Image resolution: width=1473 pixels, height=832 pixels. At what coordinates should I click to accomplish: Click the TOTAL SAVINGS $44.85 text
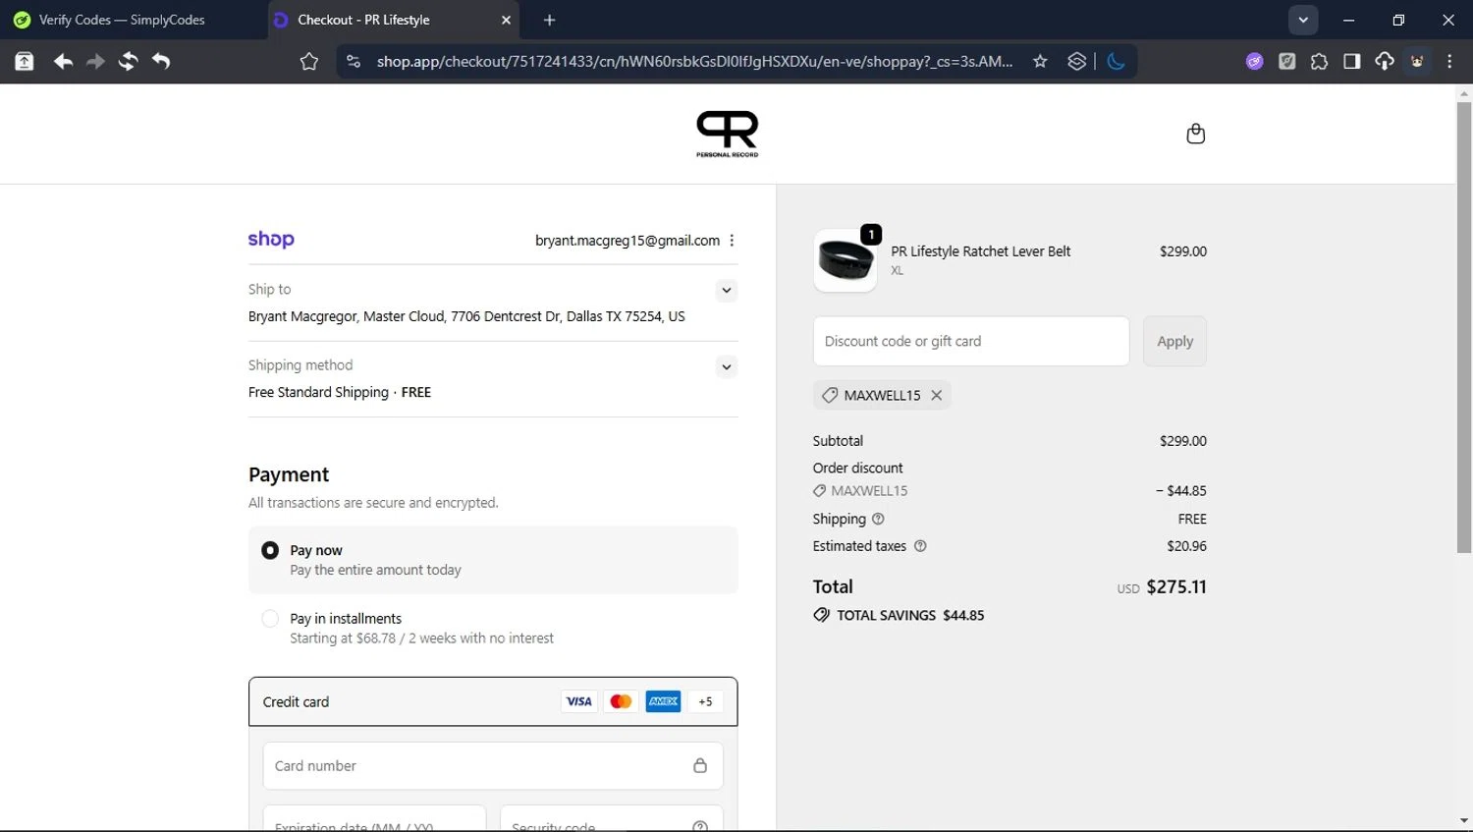click(910, 615)
